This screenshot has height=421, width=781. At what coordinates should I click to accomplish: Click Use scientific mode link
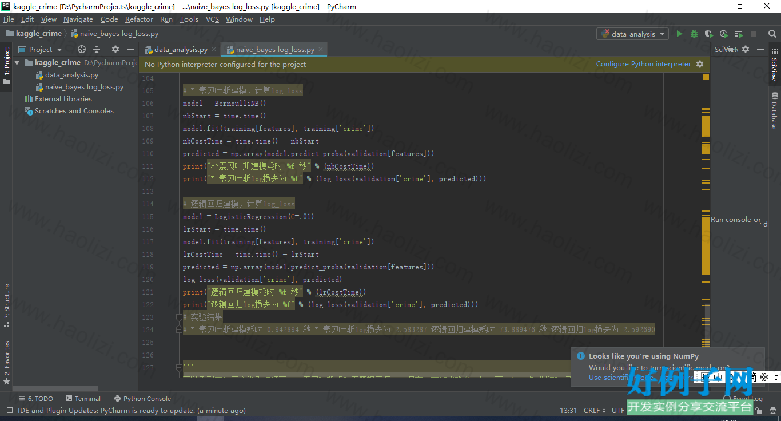620,378
